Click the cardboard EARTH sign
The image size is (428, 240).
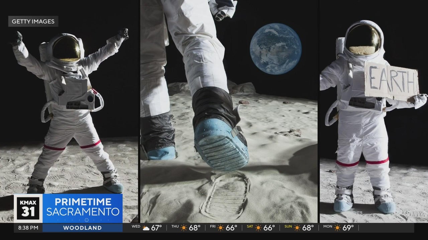tap(391, 80)
